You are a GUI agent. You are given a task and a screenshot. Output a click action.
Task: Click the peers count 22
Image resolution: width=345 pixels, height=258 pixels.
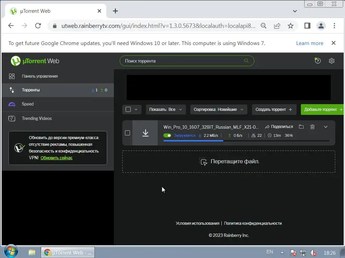[x=260, y=135]
